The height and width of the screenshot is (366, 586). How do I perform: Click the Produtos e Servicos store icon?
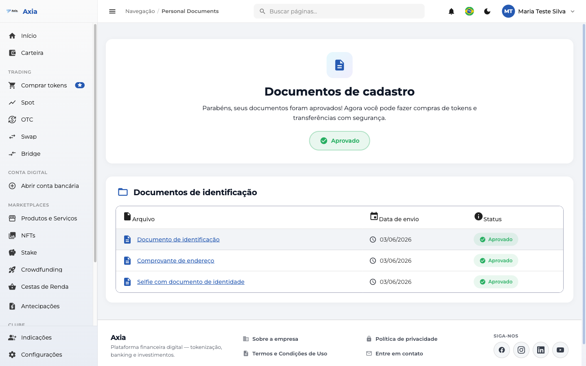click(12, 218)
